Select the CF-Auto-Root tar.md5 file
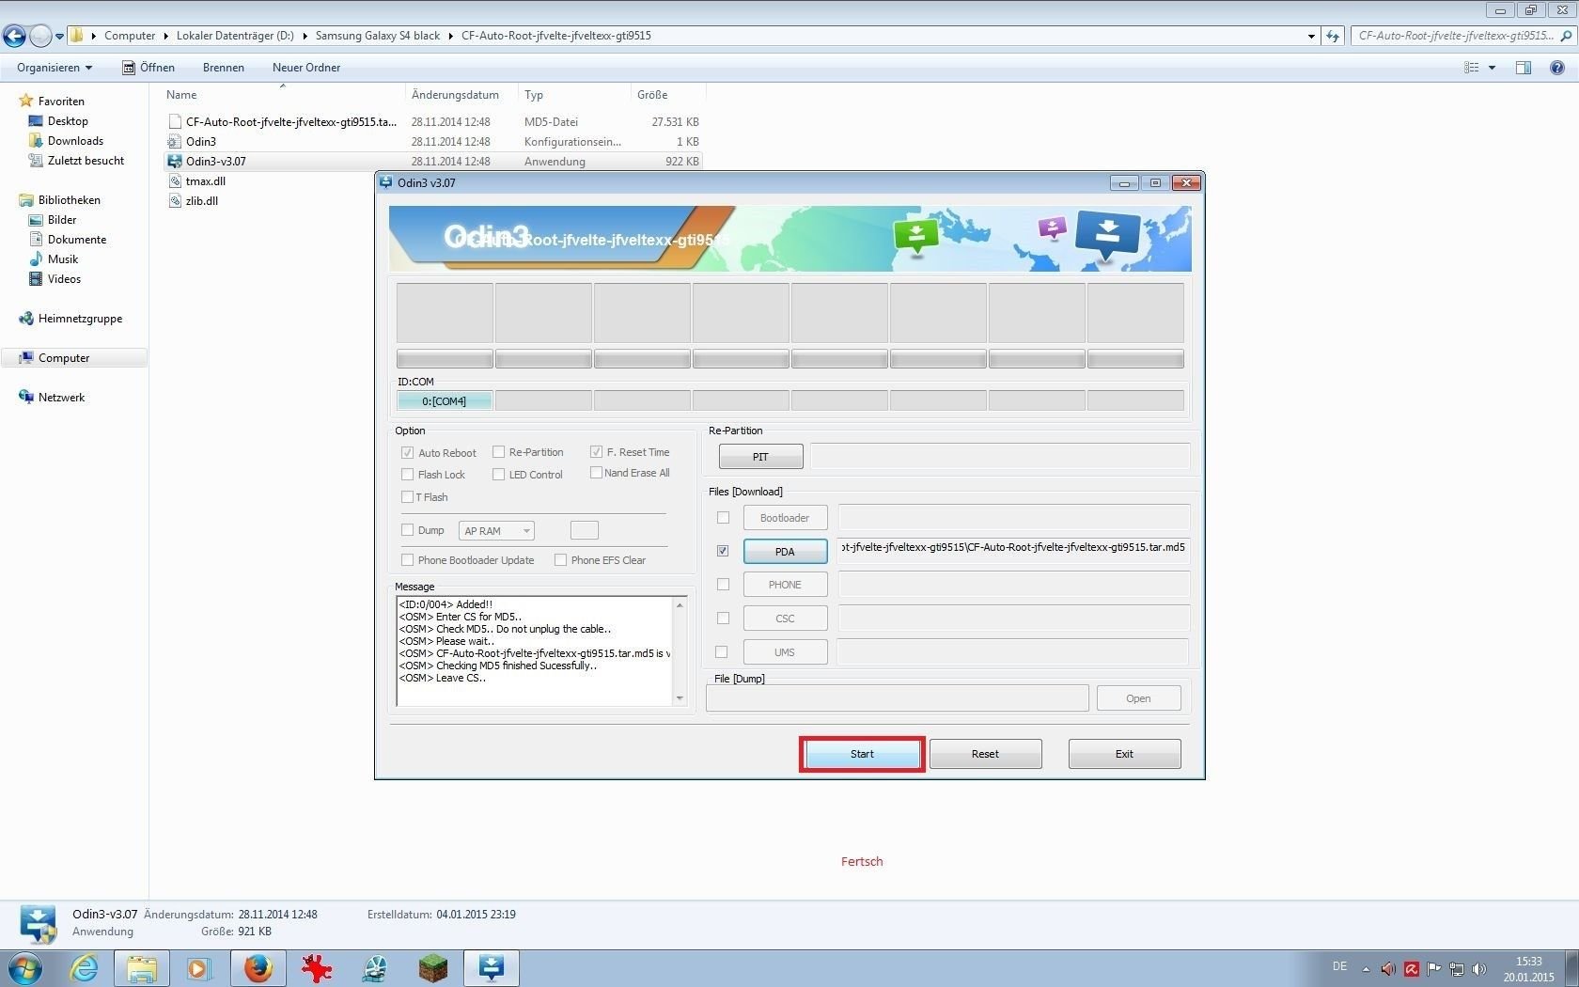The image size is (1579, 987). click(x=433, y=122)
